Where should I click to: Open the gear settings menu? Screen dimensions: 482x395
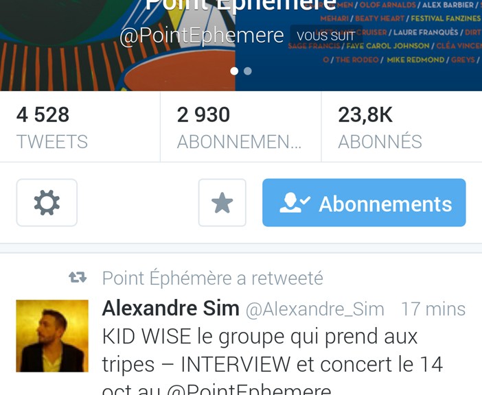click(47, 202)
